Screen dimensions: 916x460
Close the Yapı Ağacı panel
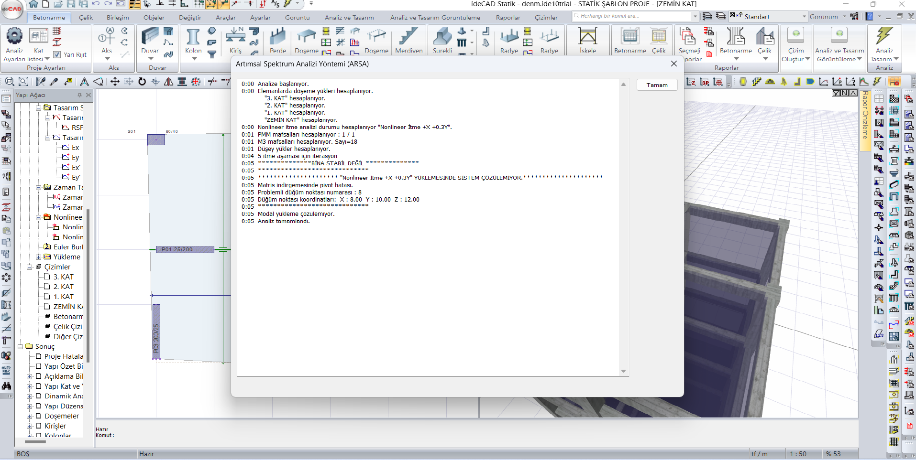click(88, 95)
